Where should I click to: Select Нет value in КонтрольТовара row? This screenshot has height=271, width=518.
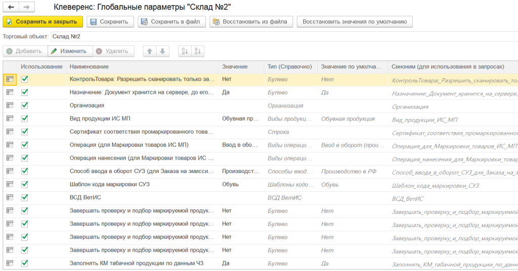(241, 79)
